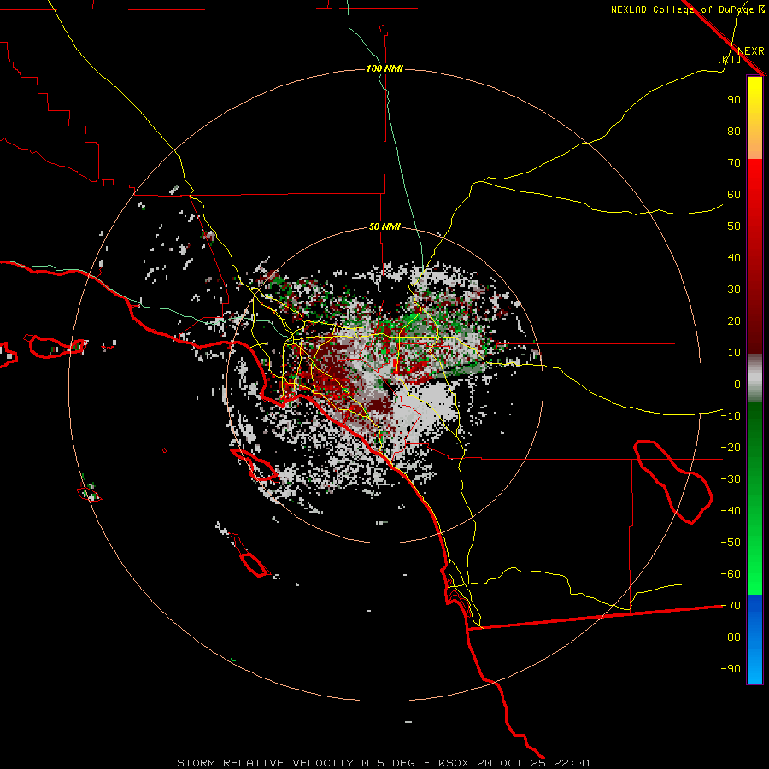The width and height of the screenshot is (769, 769).
Task: Pick the dark blue color bar segment near -70
Action: (x=754, y=606)
